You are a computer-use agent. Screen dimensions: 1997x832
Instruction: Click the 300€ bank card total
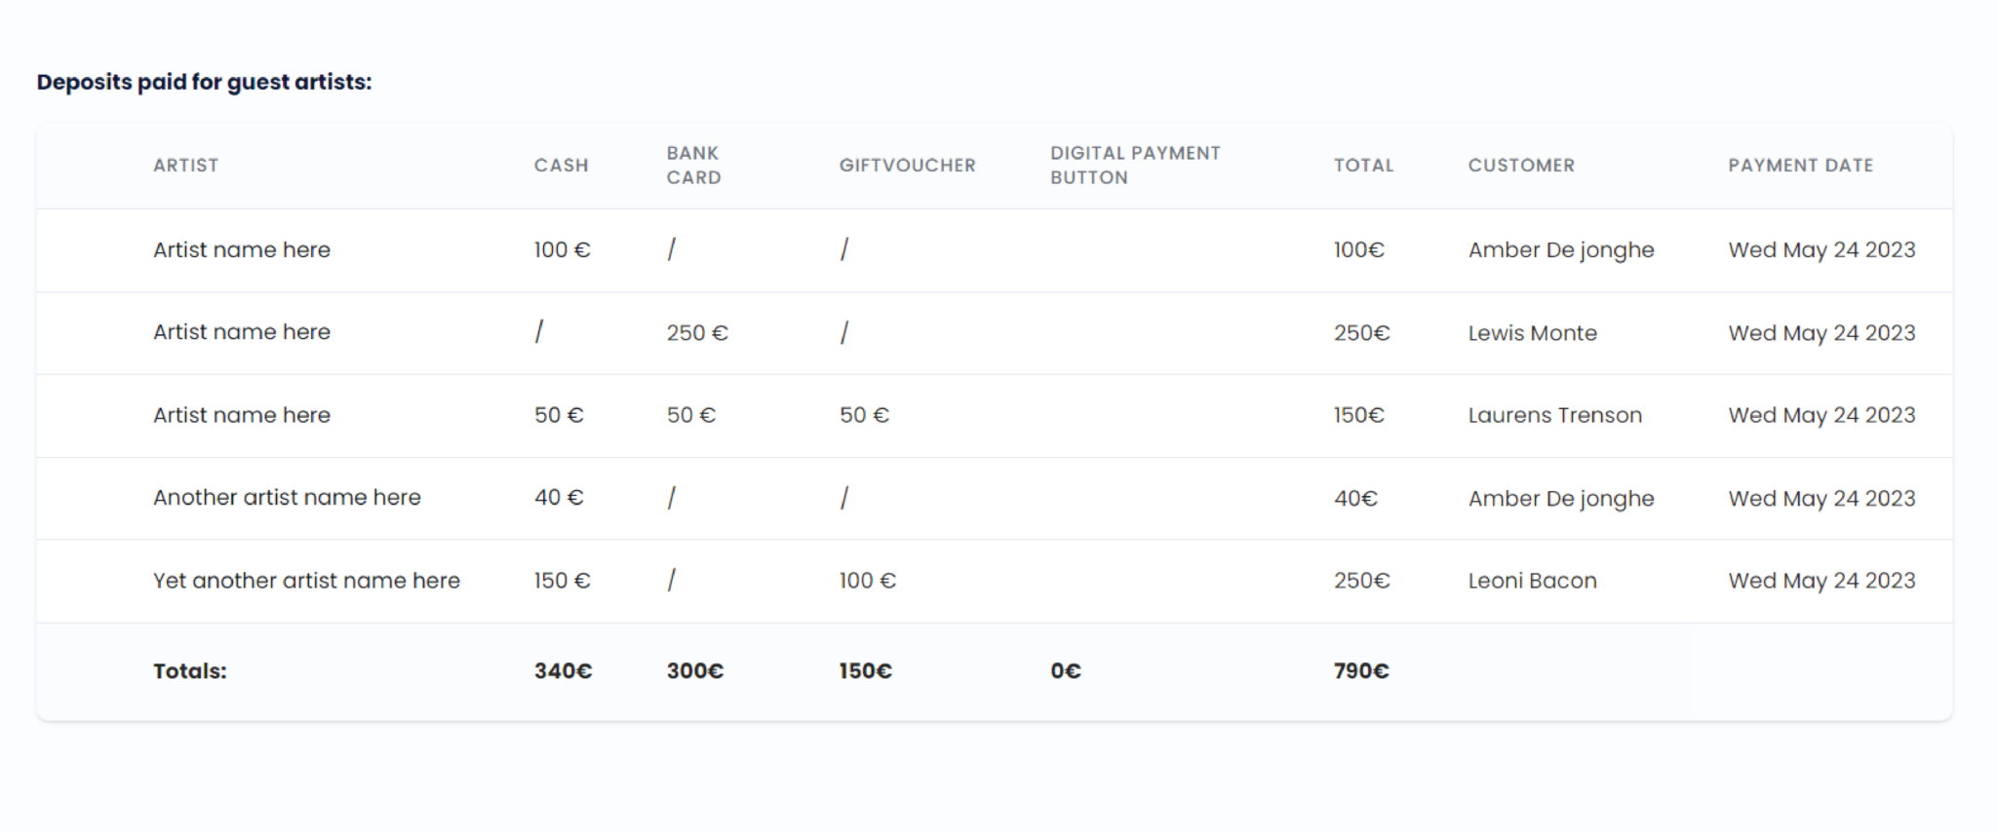pos(694,671)
